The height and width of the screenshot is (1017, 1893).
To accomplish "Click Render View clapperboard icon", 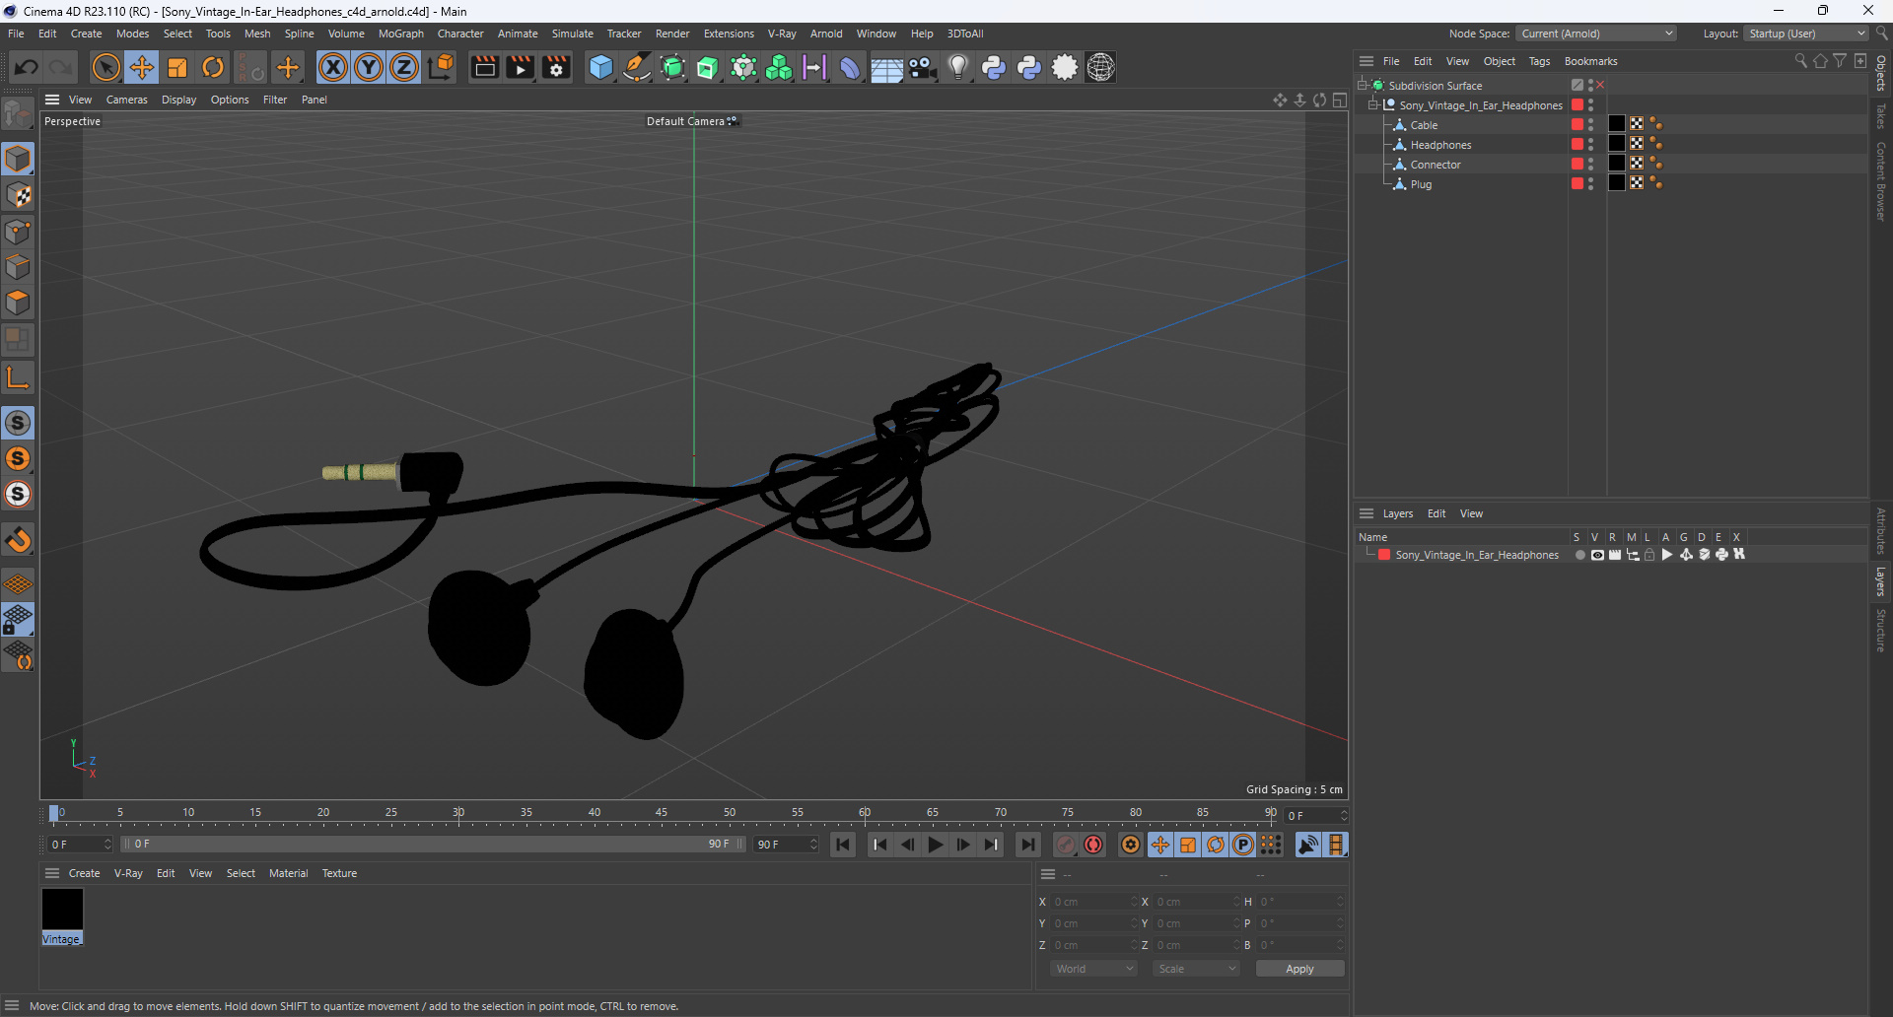I will pyautogui.click(x=484, y=67).
